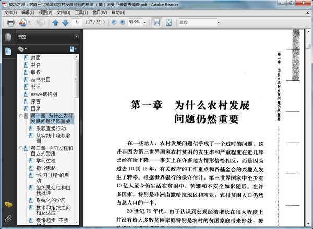Open the 窗口(W) menu
The width and height of the screenshot is (313, 229).
tap(100, 12)
